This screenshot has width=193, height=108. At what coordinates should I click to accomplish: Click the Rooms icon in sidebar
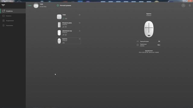pos(4,16)
